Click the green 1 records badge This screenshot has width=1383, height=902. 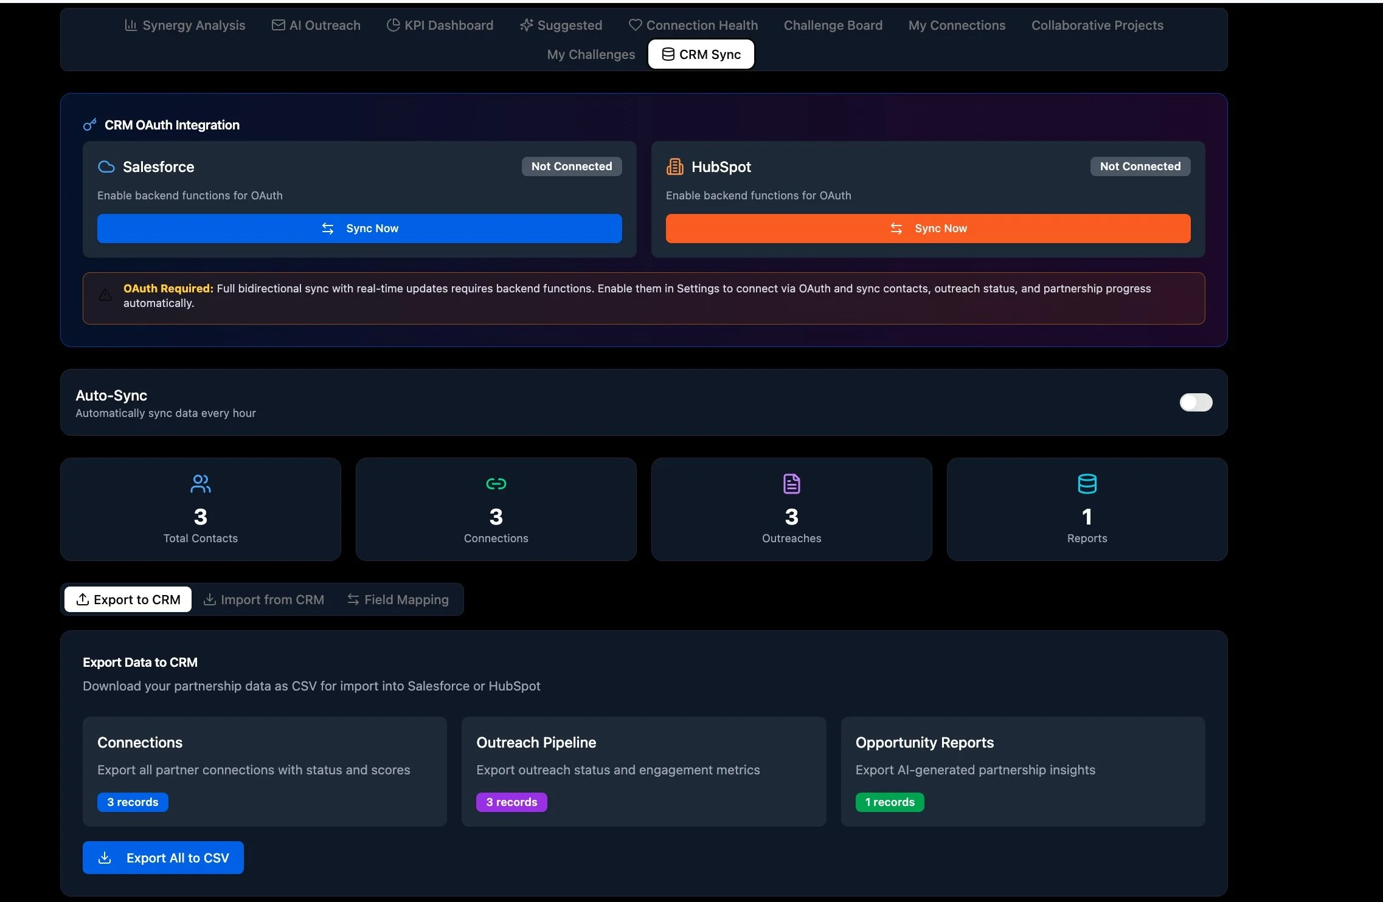pyautogui.click(x=889, y=802)
